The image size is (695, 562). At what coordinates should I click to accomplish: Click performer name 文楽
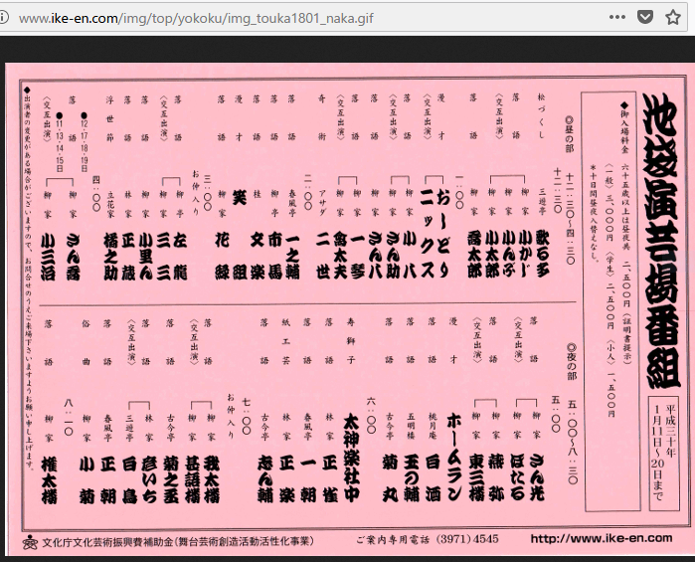pyautogui.click(x=258, y=256)
